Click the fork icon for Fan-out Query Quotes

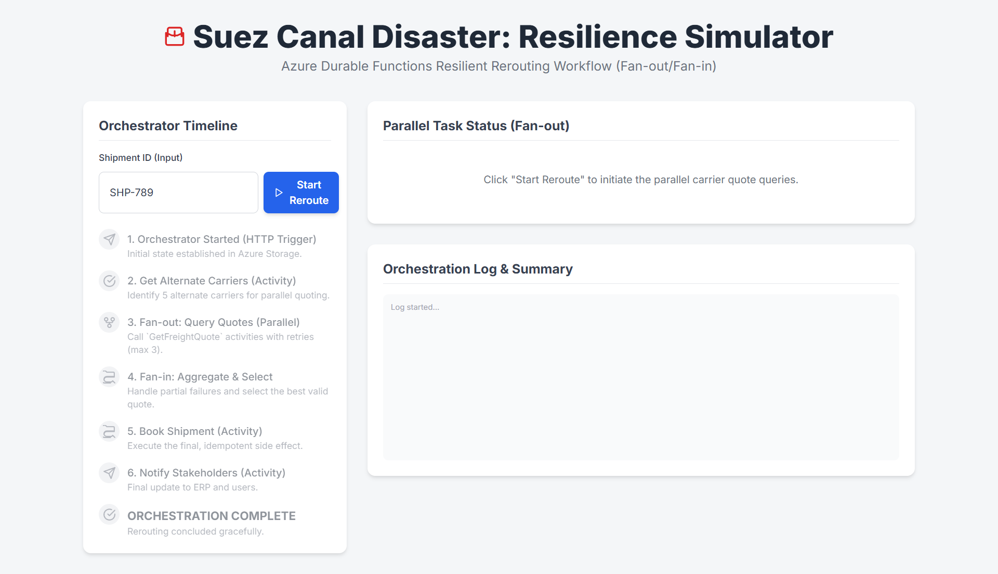click(x=109, y=322)
